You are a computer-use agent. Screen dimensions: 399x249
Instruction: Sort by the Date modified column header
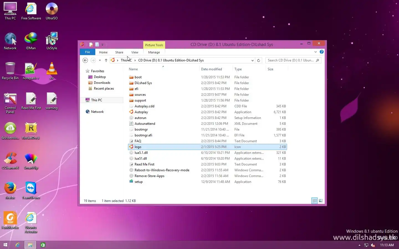point(216,69)
